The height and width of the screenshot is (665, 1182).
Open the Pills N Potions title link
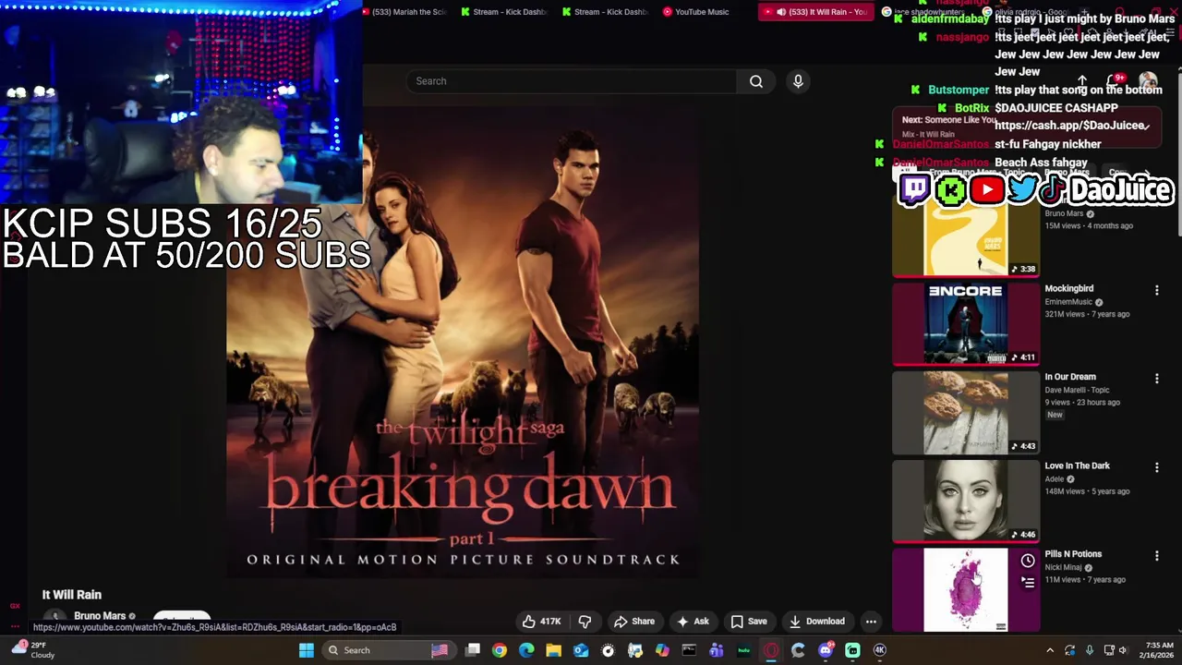click(x=1073, y=554)
